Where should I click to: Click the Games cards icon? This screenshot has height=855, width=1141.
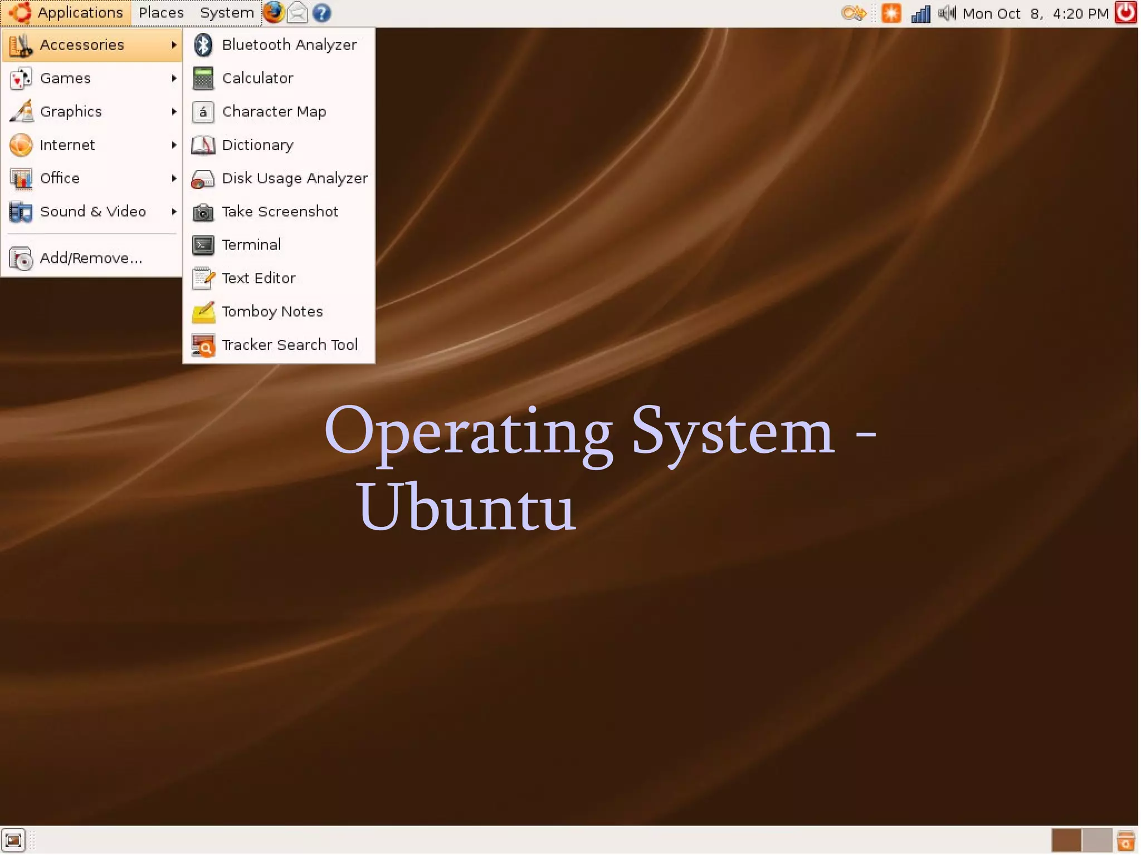click(21, 79)
